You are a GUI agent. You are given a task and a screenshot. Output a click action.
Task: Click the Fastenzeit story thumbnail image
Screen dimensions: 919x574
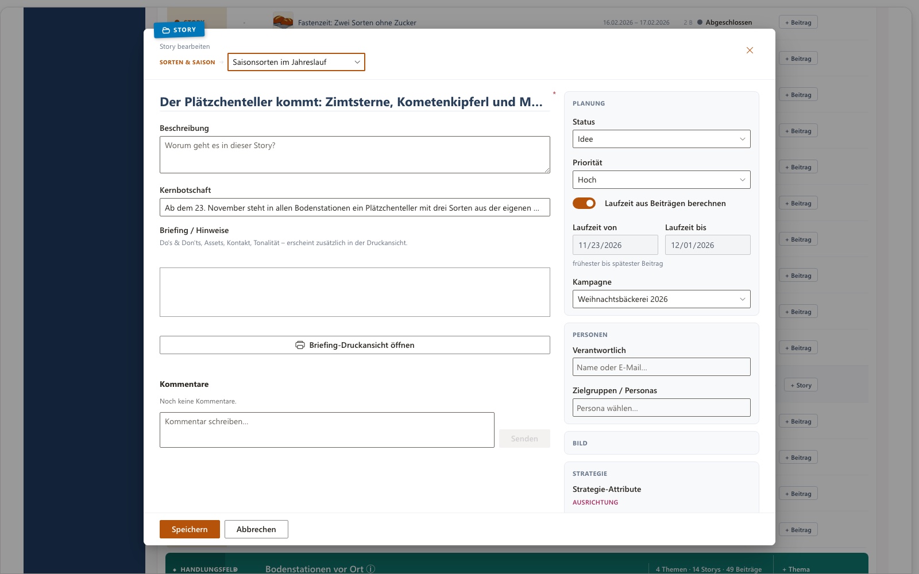click(283, 22)
